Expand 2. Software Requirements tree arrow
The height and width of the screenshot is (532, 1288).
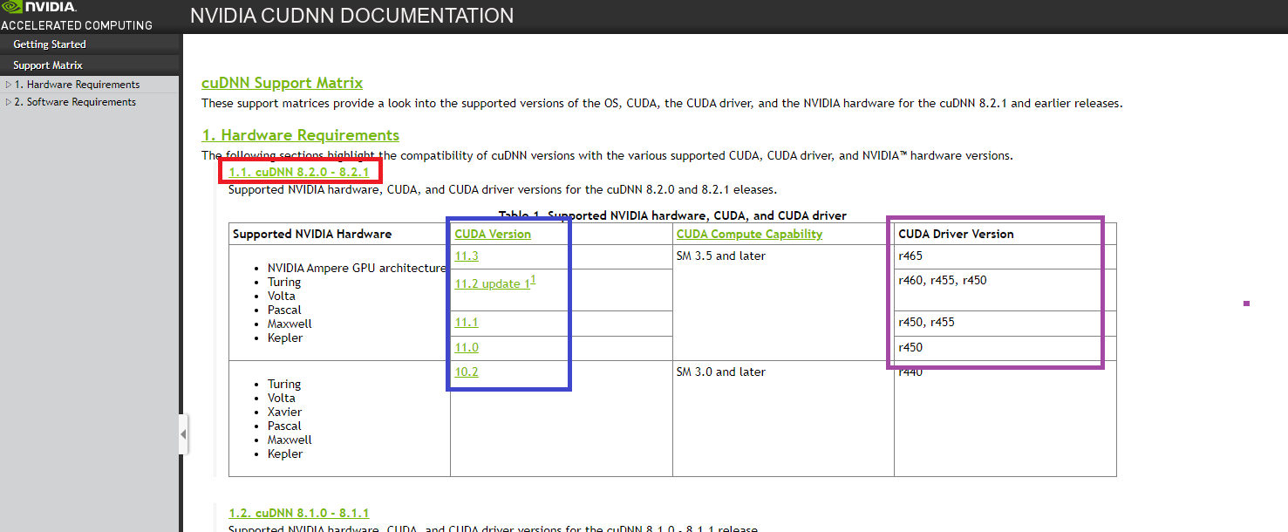pyautogui.click(x=9, y=102)
